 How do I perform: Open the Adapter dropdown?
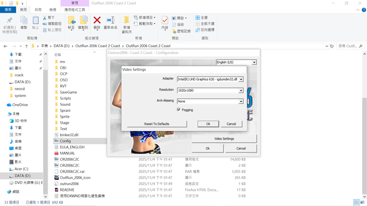tap(241, 79)
